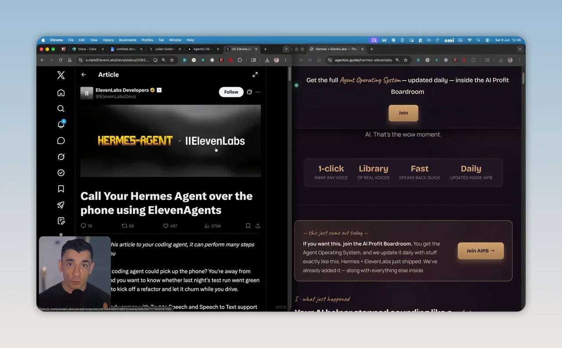Open the Bookmarks menu

click(x=128, y=40)
